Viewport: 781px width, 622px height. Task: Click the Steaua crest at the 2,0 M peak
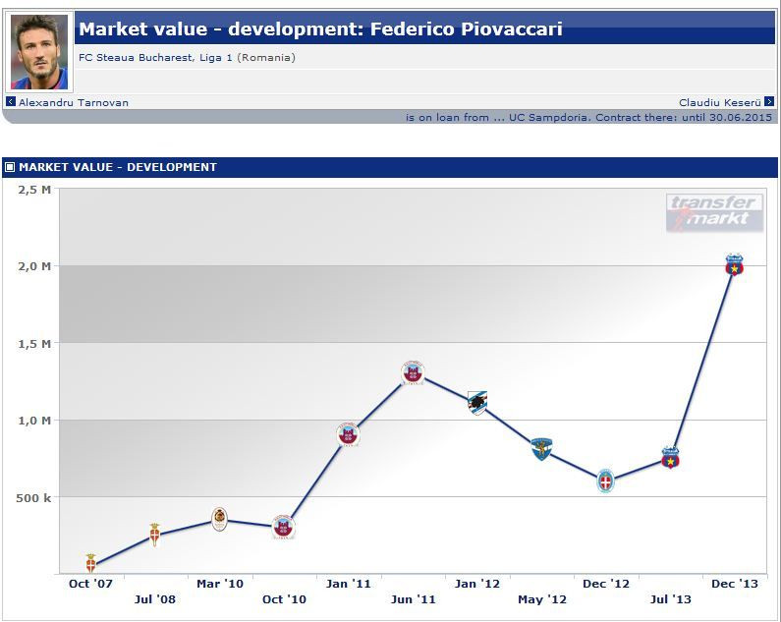point(734,264)
